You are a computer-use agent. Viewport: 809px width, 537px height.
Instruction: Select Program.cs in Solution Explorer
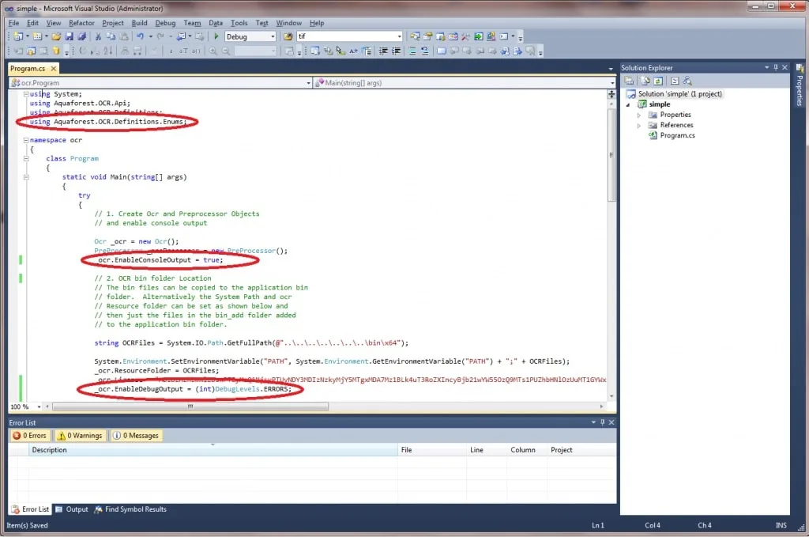(677, 135)
